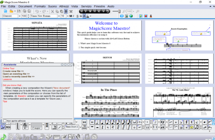Image resolution: width=215 pixels, height=140 pixels.
Task: Copy selection with the two-pages icon
Action: pyautogui.click(x=57, y=11)
